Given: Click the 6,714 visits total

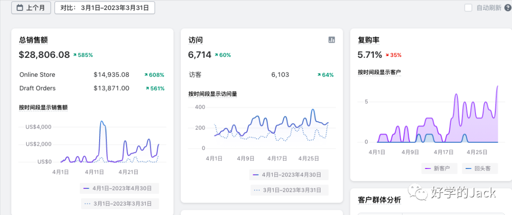Looking at the screenshot, I should (200, 55).
